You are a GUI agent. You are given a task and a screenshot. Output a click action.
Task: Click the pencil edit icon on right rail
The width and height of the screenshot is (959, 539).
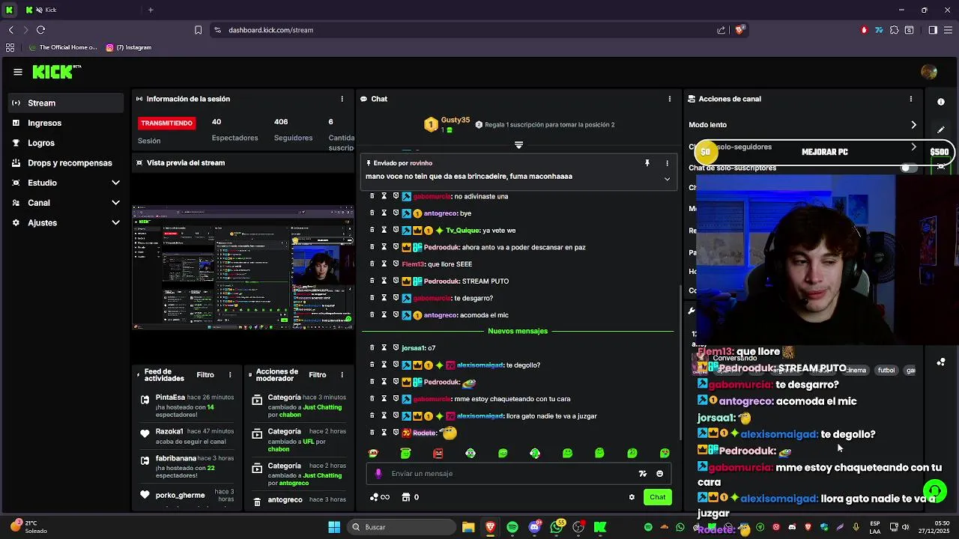941,130
